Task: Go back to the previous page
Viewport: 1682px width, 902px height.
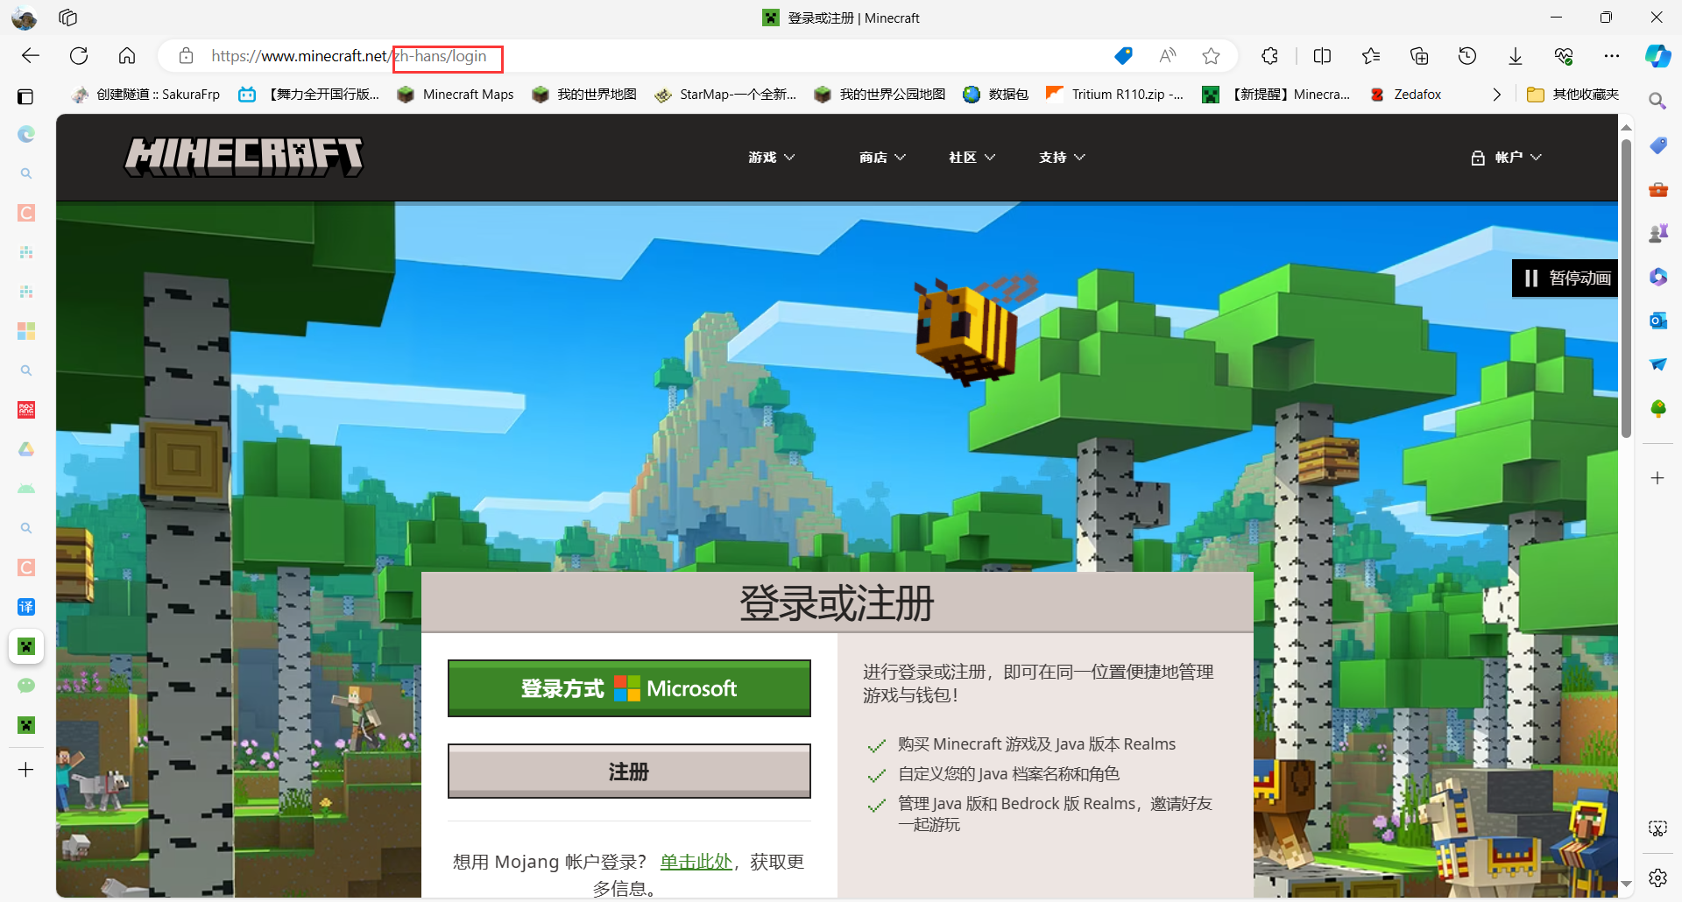Action: point(31,56)
